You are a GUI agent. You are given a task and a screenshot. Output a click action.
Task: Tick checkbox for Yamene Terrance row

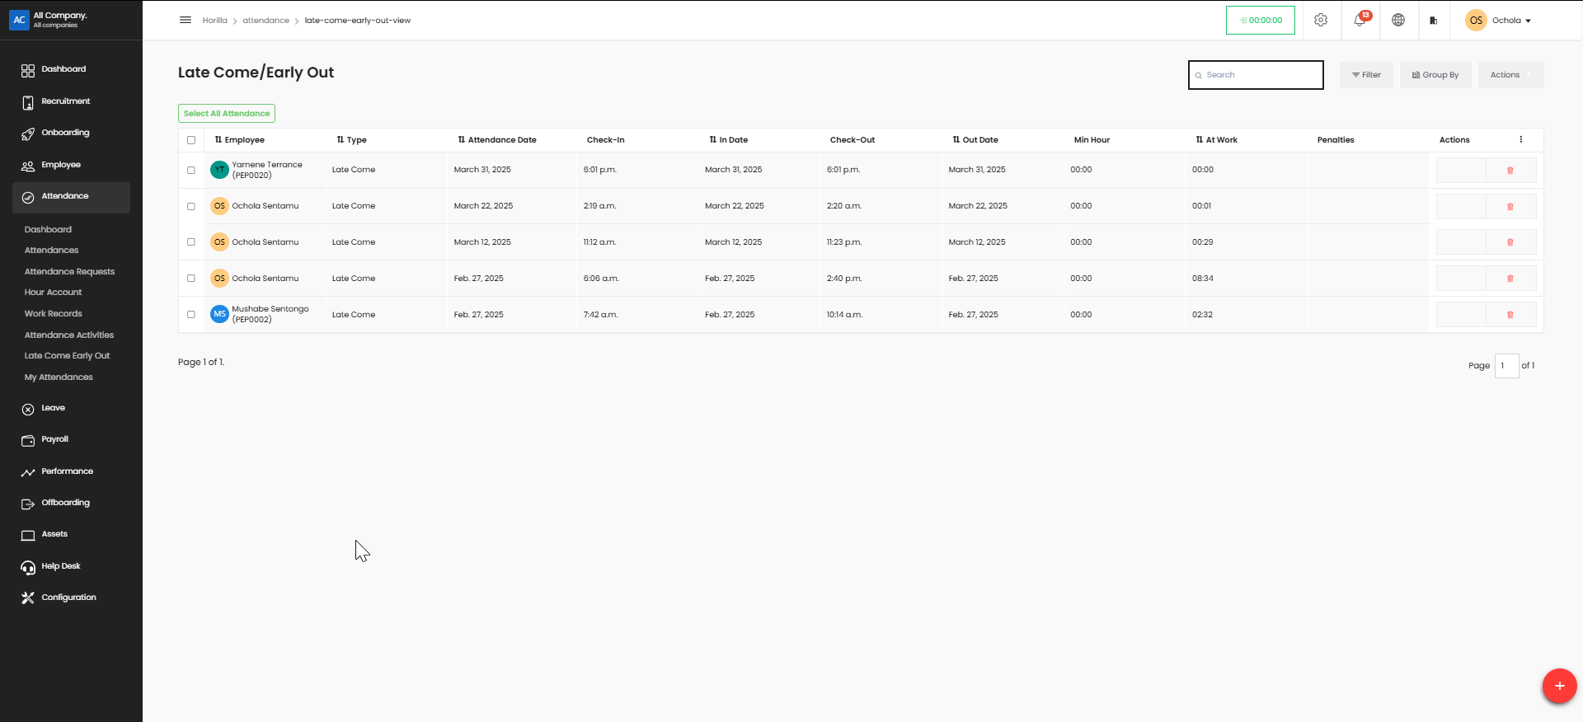coord(191,171)
